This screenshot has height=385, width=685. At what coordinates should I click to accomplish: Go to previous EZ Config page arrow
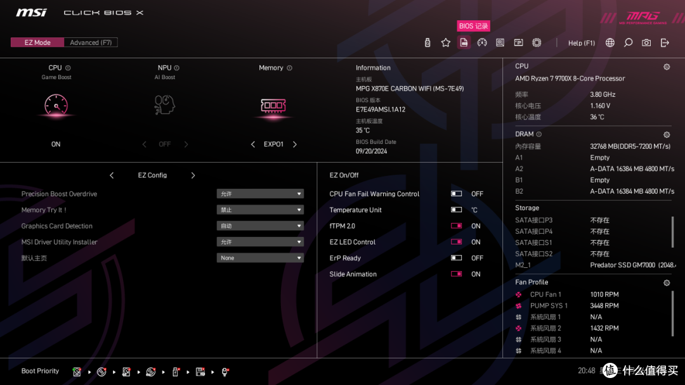click(x=112, y=175)
